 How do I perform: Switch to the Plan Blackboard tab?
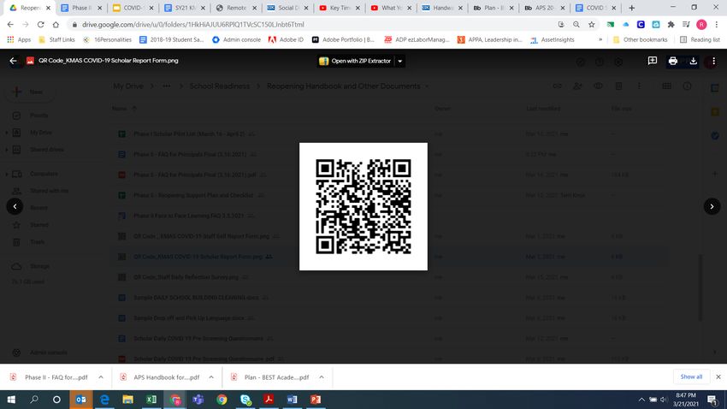(494, 8)
